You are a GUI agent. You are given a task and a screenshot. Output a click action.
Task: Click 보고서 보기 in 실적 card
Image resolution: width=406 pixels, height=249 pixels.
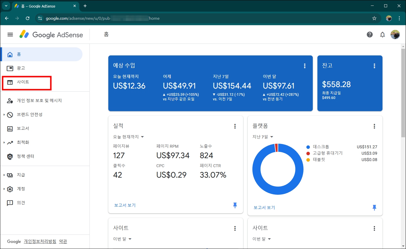tap(125, 205)
